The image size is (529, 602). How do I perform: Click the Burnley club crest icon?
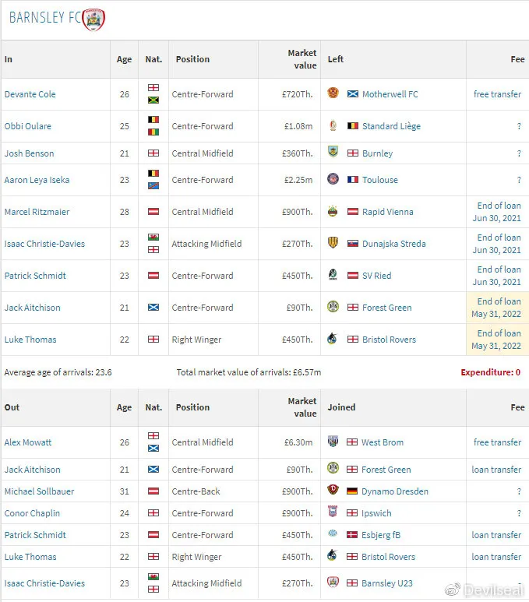333,152
